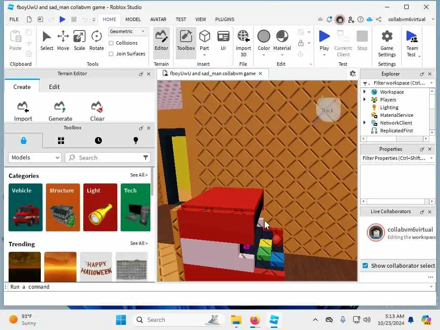Click the search filter funnel in Toolbox
The width and height of the screenshot is (440, 330).
[145, 157]
